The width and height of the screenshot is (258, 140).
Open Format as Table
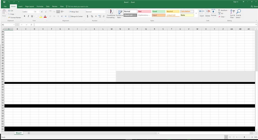(119, 14)
